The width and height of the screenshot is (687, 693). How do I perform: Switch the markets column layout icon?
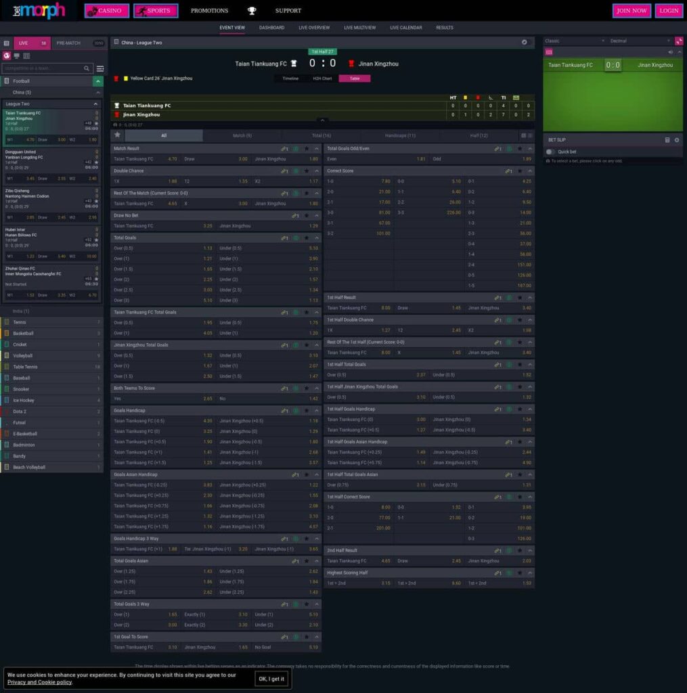coord(523,135)
